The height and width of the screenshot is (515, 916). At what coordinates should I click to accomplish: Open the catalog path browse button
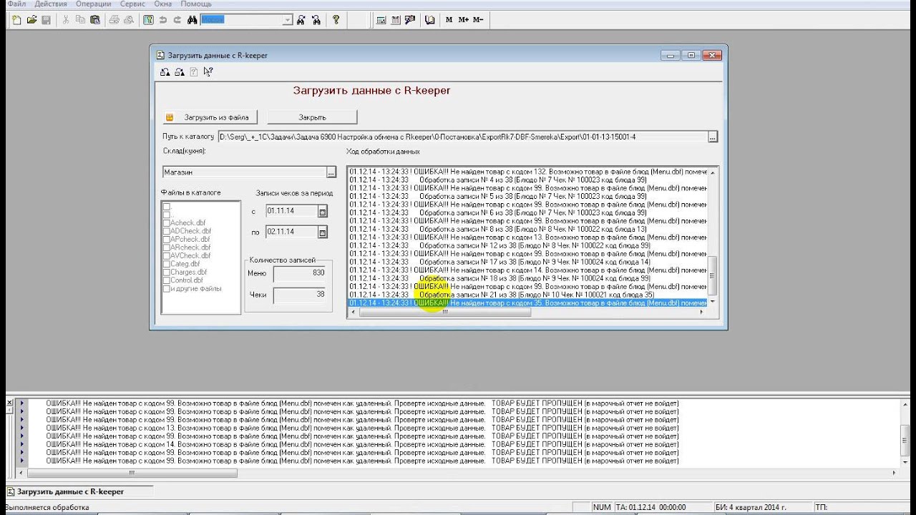(x=712, y=137)
